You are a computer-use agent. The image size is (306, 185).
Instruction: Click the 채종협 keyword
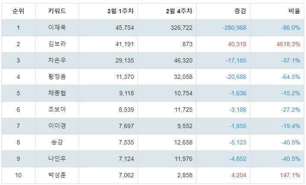[57, 93]
